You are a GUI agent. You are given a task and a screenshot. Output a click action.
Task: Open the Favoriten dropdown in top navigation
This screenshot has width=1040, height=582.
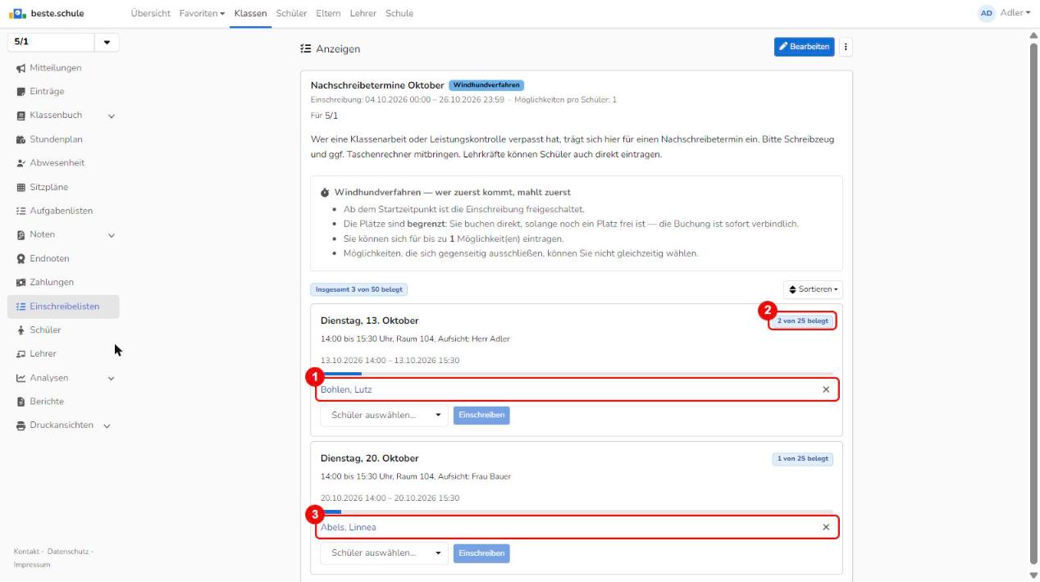pos(203,13)
